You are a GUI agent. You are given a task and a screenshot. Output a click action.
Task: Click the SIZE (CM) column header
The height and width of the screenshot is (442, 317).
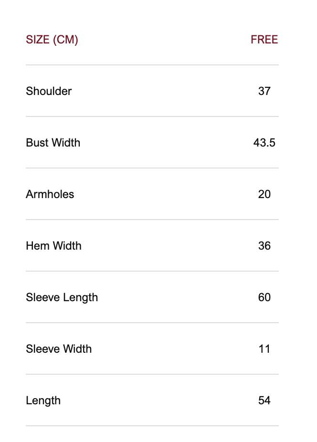tap(52, 40)
